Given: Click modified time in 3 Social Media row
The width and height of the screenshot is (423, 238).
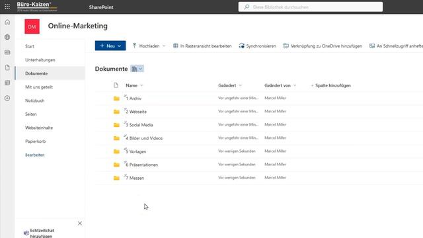Looking at the screenshot, I should pyautogui.click(x=238, y=125).
